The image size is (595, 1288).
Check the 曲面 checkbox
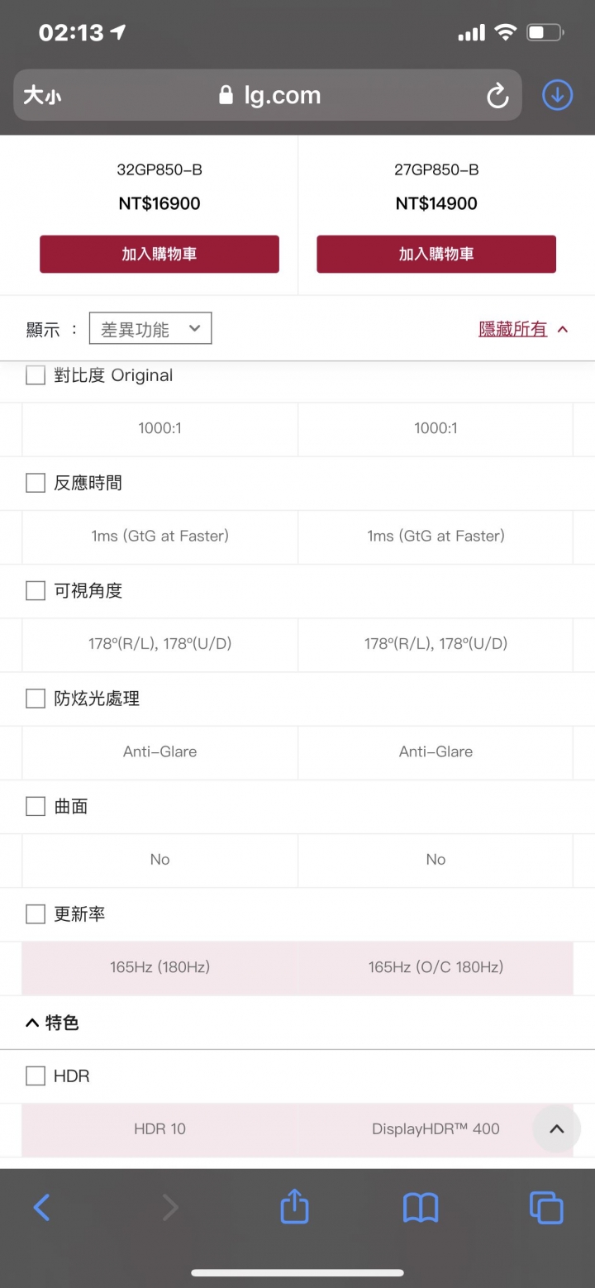coord(36,806)
